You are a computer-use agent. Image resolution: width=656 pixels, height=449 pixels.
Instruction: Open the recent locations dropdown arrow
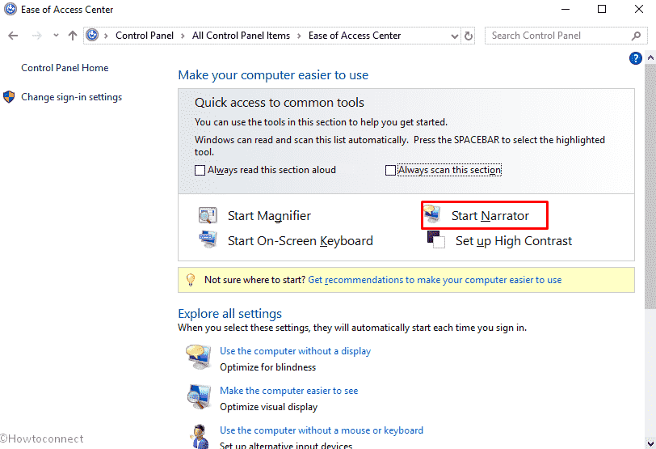(x=56, y=36)
